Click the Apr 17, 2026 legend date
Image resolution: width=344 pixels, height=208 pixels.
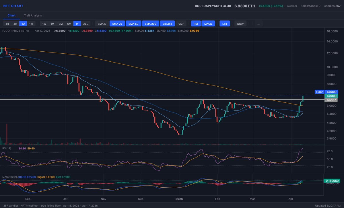(x=42, y=31)
